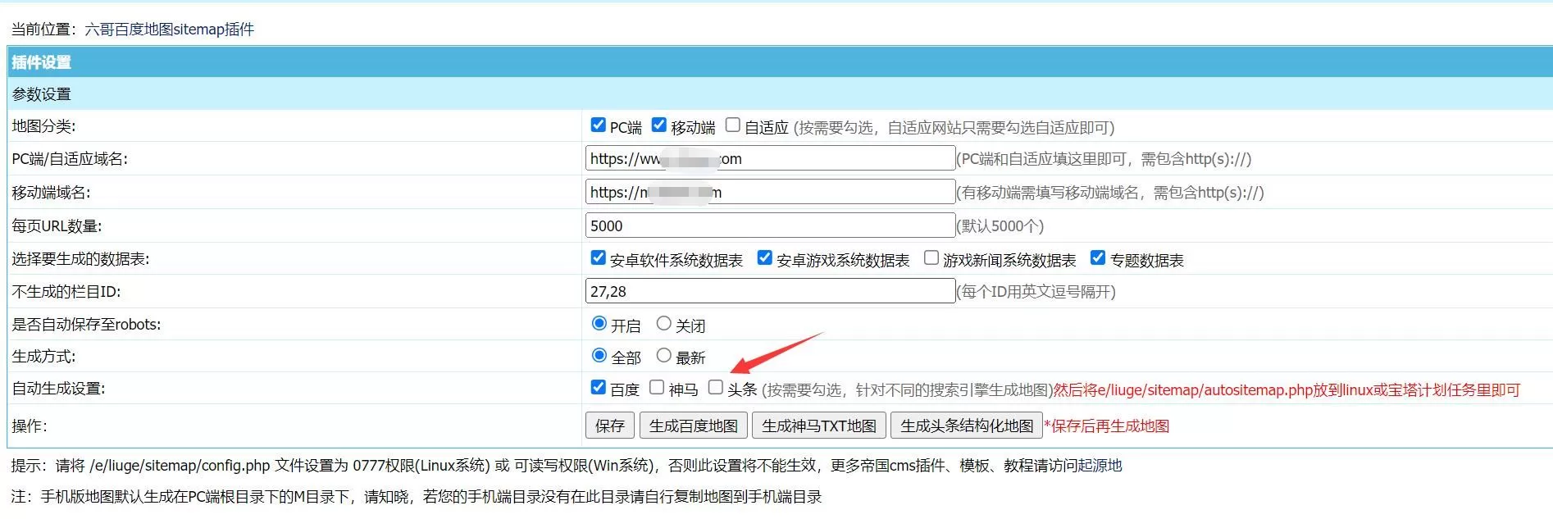Click the 不生成的栏目ID label
1553x519 pixels.
pyautogui.click(x=66, y=292)
